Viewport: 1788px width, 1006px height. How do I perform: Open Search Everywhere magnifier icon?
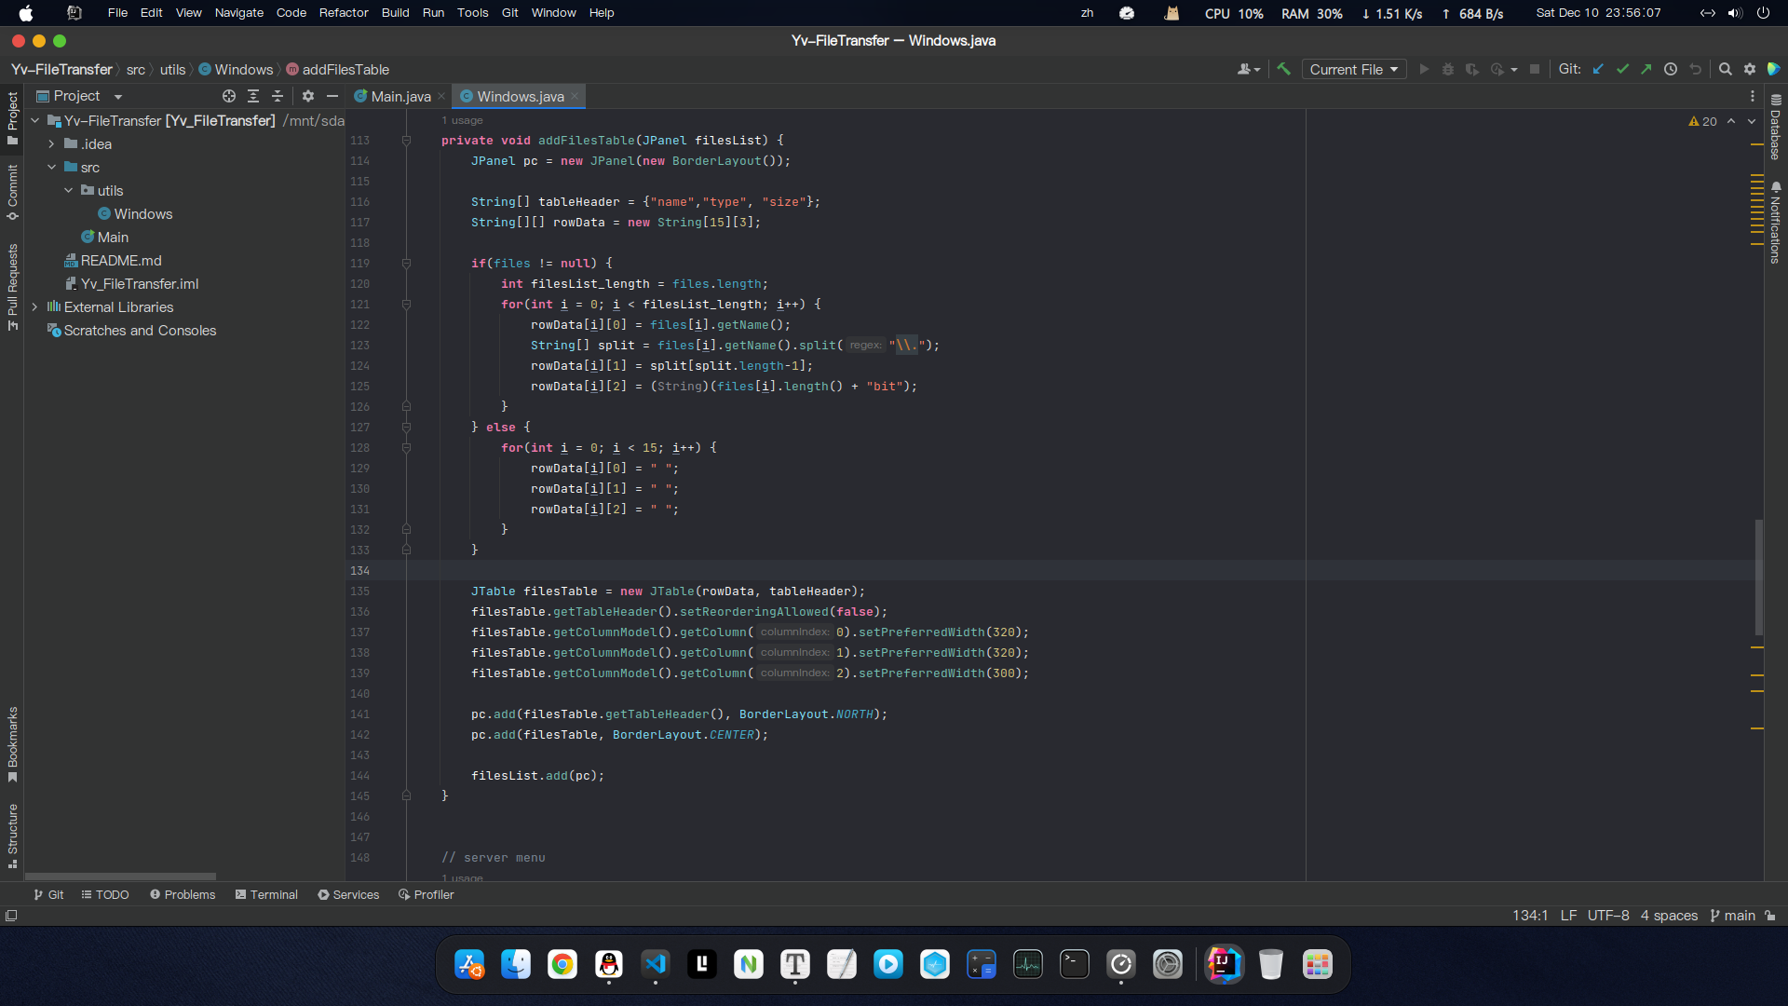[x=1725, y=69]
